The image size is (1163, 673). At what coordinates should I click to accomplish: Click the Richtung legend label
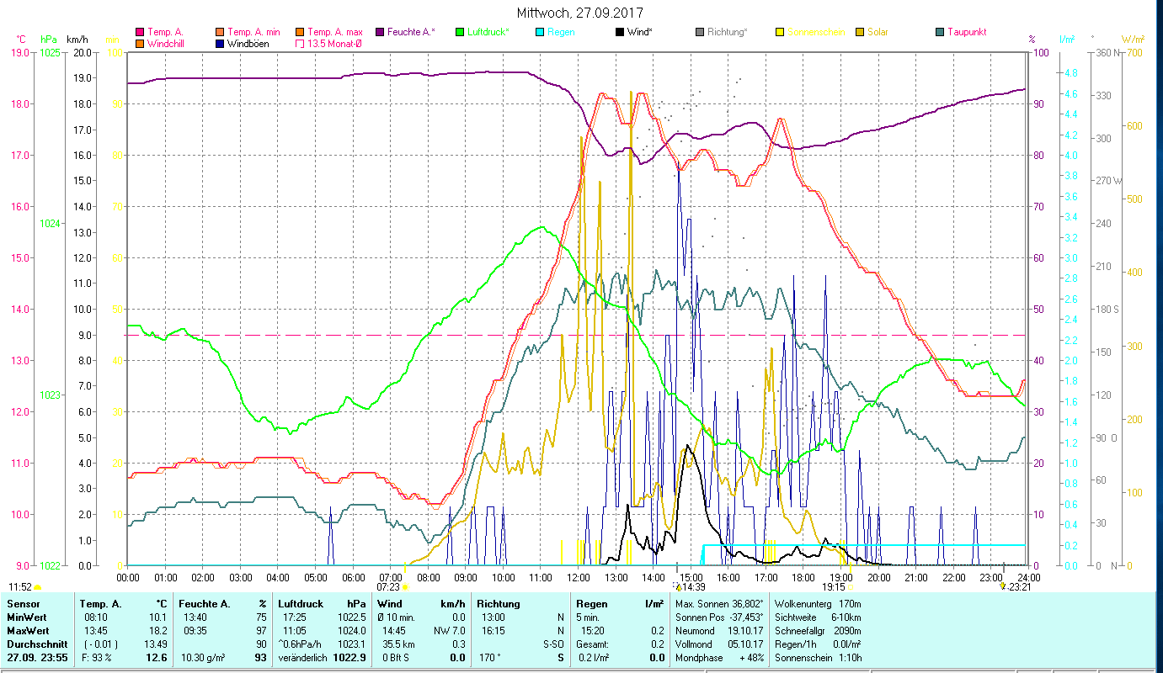pos(727,32)
